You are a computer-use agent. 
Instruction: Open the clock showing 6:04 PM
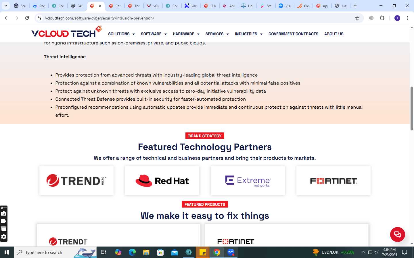point(390,252)
